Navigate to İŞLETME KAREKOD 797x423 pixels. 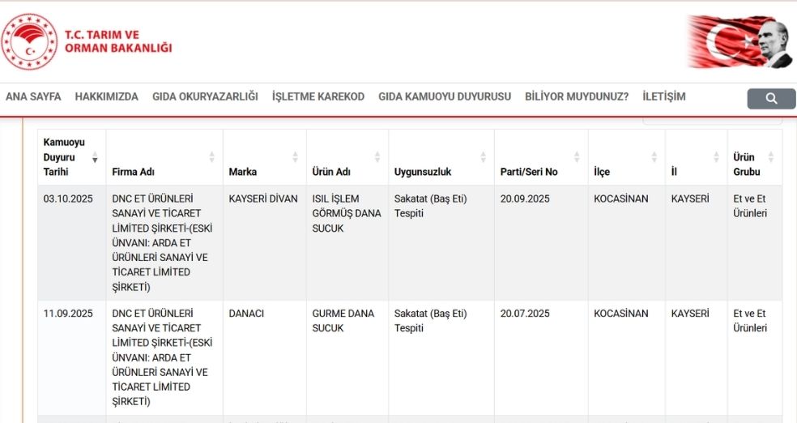tap(318, 96)
